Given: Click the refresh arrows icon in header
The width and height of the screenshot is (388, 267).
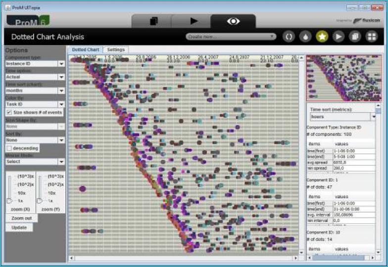Looking at the screenshot, I should pyautogui.click(x=289, y=37).
